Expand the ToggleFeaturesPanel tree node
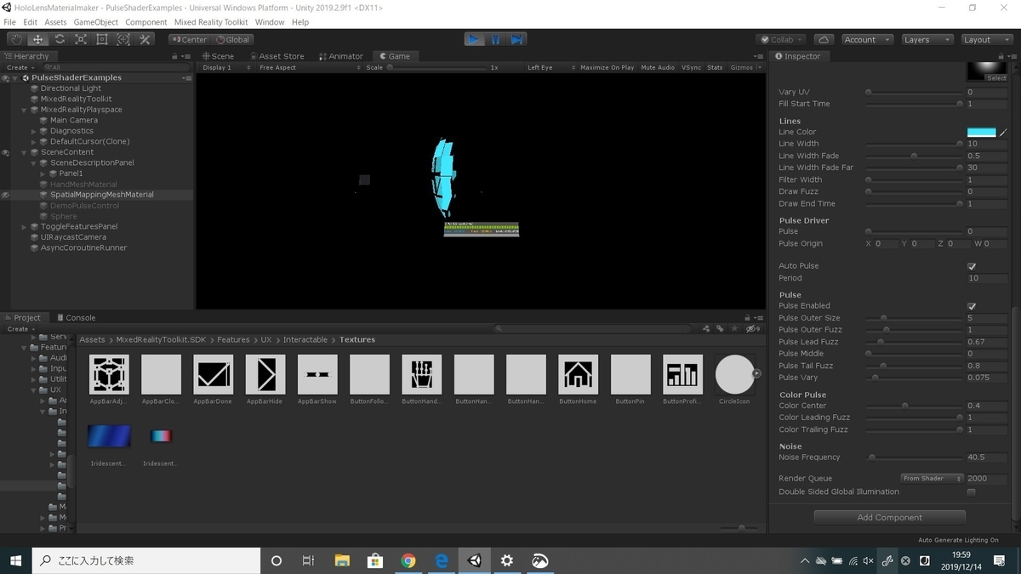1021x574 pixels. [25, 227]
